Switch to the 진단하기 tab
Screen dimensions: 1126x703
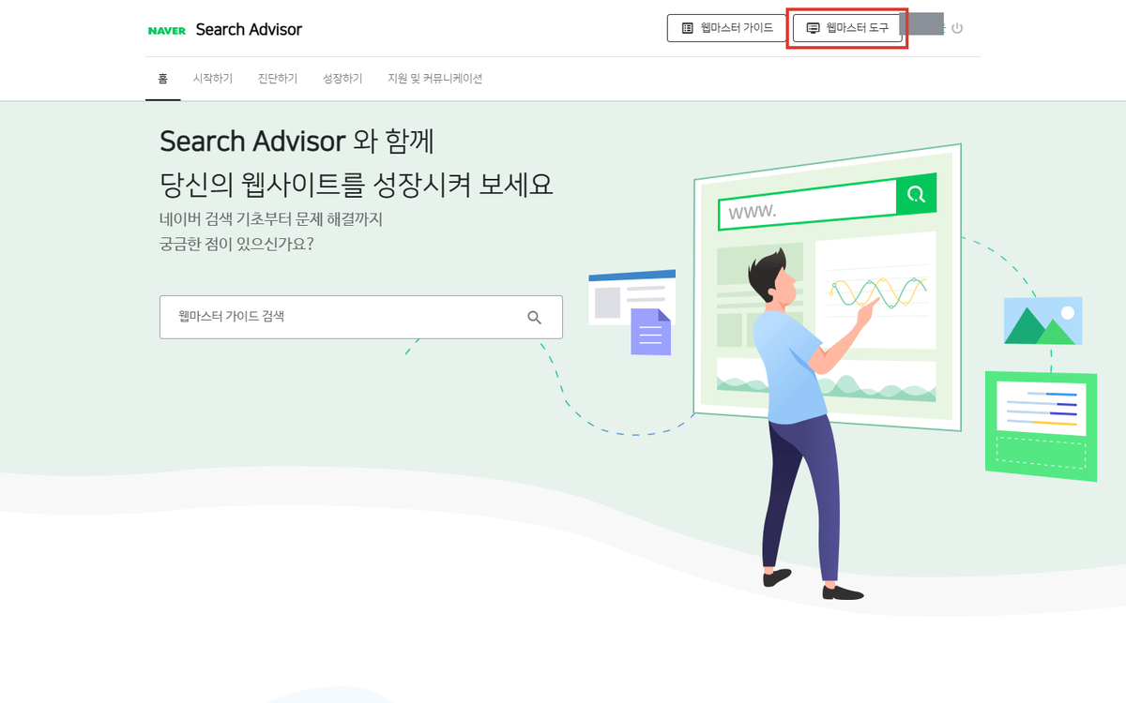tap(278, 79)
